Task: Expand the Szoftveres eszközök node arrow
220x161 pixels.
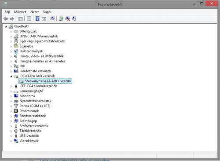Action: pyautogui.click(x=11, y=126)
